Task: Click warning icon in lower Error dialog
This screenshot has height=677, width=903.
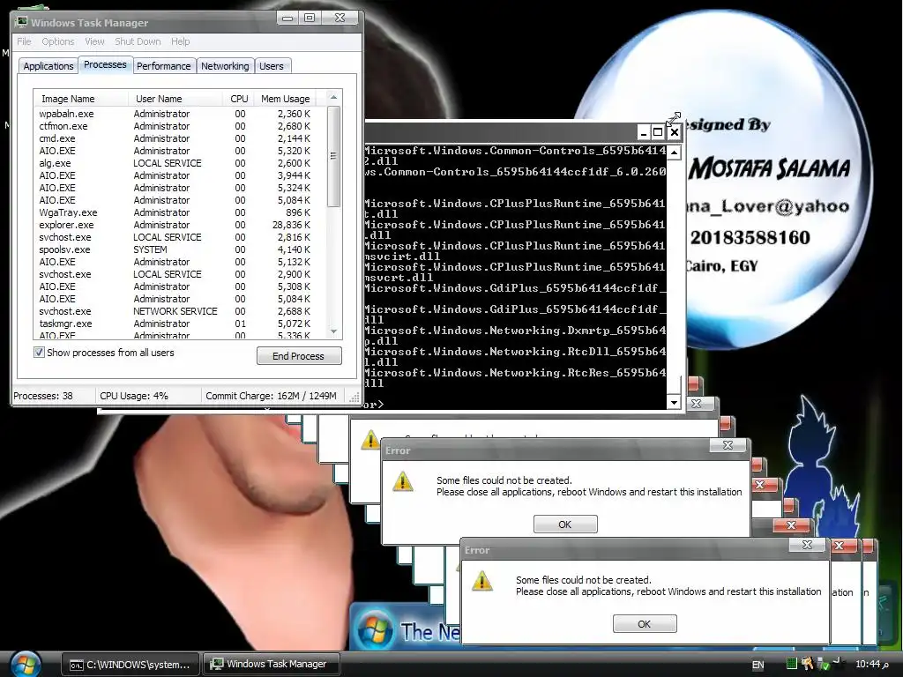Action: (x=482, y=581)
